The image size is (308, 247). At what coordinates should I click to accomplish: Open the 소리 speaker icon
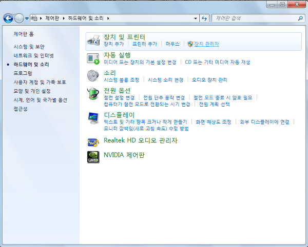point(93,76)
